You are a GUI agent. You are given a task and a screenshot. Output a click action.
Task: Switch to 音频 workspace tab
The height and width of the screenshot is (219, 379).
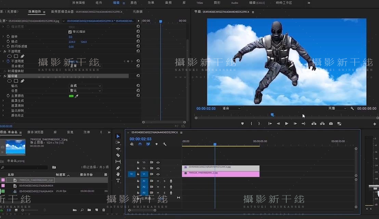169,3
